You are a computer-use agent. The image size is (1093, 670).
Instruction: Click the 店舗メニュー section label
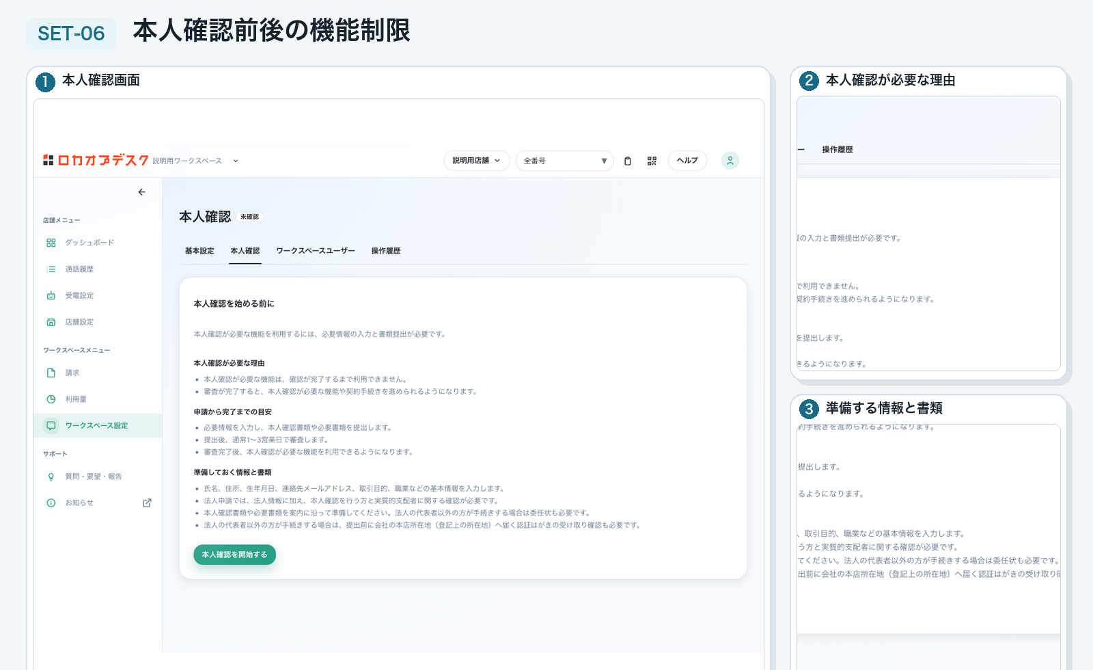pos(61,220)
